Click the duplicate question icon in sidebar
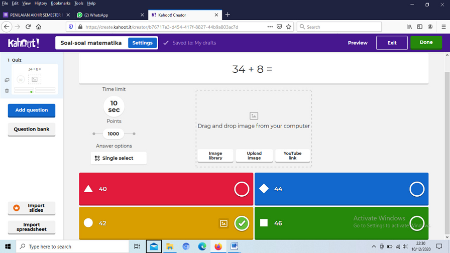Screen dimensions: 450x253 tap(7, 80)
